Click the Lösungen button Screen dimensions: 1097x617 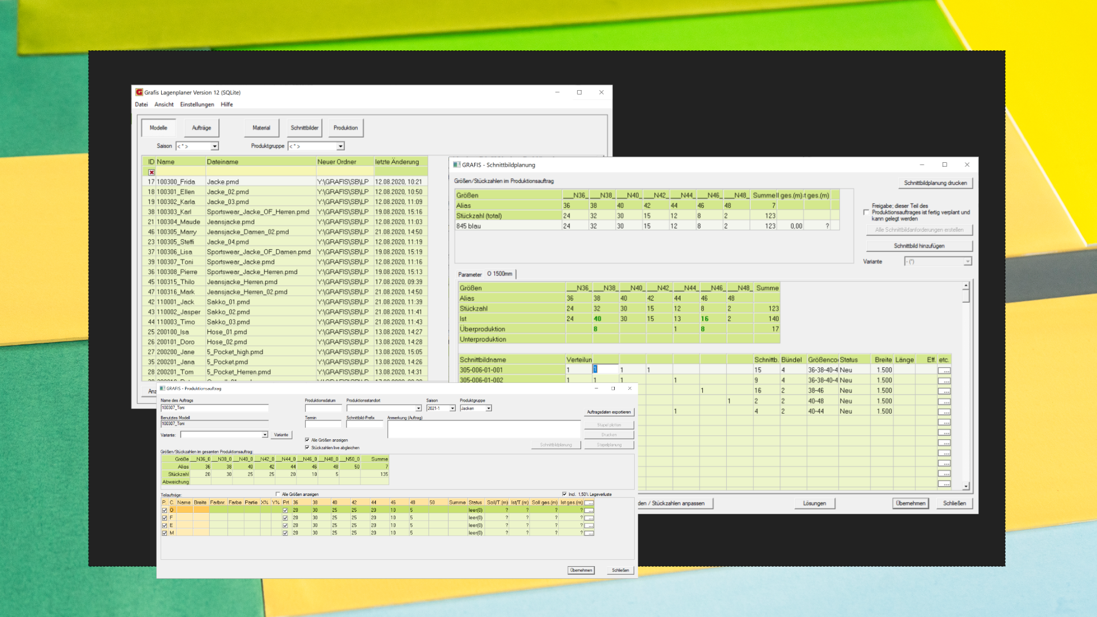point(815,503)
